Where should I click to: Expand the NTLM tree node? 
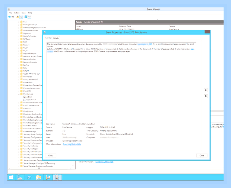click(19, 71)
